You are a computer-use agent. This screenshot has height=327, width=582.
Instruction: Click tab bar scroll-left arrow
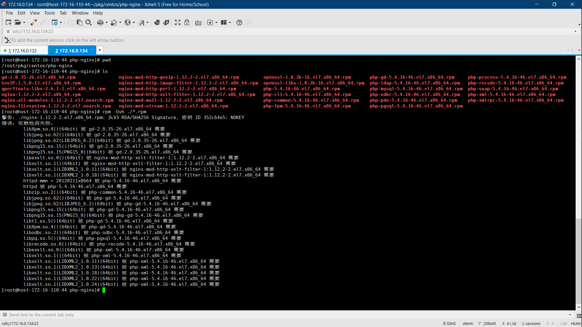tap(568, 50)
